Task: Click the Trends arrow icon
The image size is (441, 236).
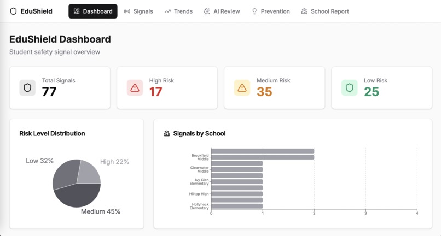Action: (x=167, y=11)
